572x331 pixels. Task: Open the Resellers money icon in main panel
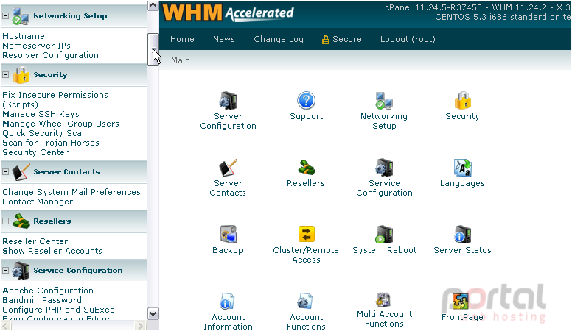[x=306, y=168]
